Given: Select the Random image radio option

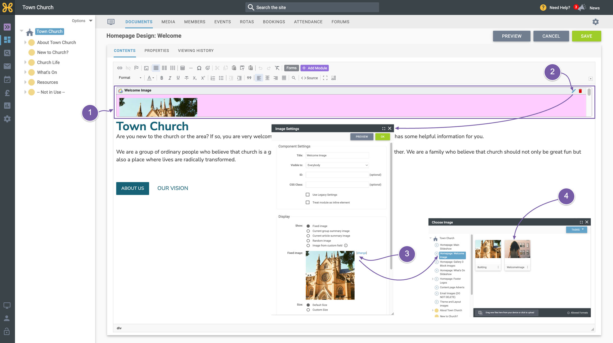Looking at the screenshot, I should pos(308,241).
